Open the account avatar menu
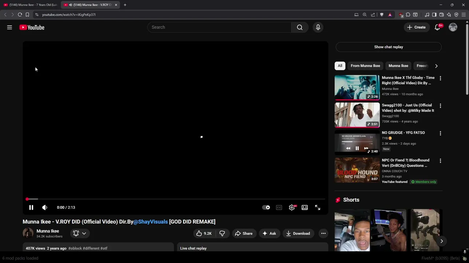This screenshot has width=469, height=263. tap(453, 27)
